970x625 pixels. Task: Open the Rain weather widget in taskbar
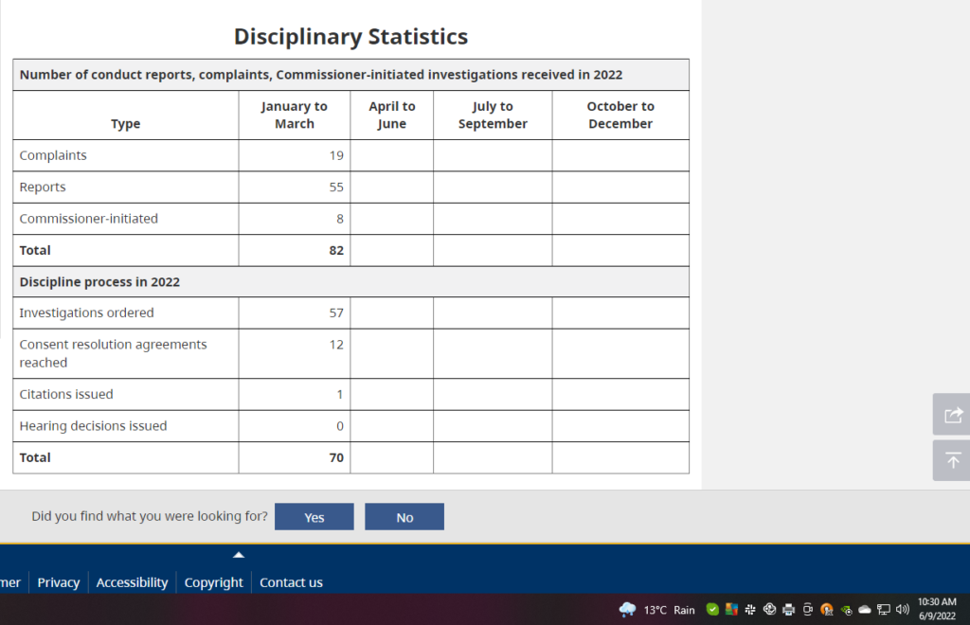pos(657,610)
